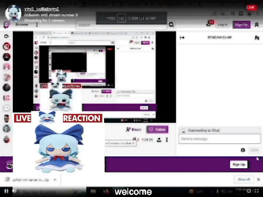Click the Sign Up button in top bar
This screenshot has height=197, width=263.
(x=241, y=25)
